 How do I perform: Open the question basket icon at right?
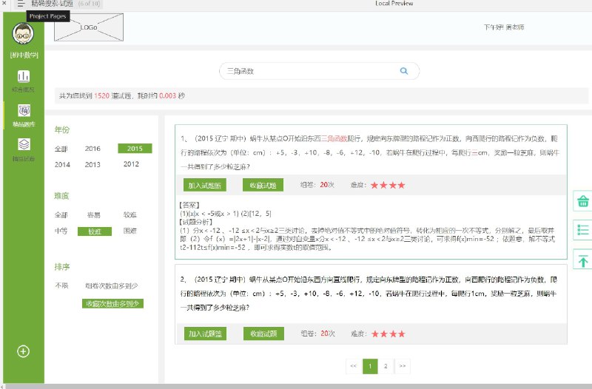coord(582,201)
